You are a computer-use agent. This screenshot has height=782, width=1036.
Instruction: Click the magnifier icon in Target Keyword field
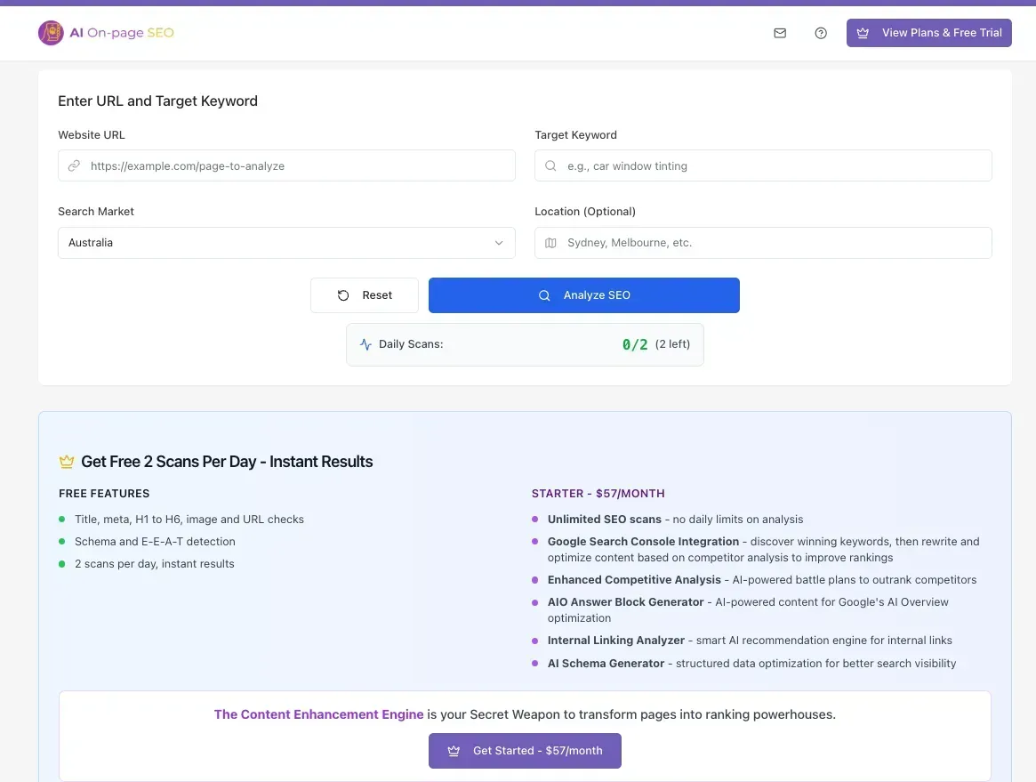click(550, 166)
